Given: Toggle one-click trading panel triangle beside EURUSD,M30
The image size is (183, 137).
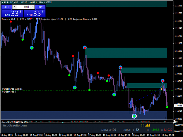Looking at the screenshot, I should point(2,2).
